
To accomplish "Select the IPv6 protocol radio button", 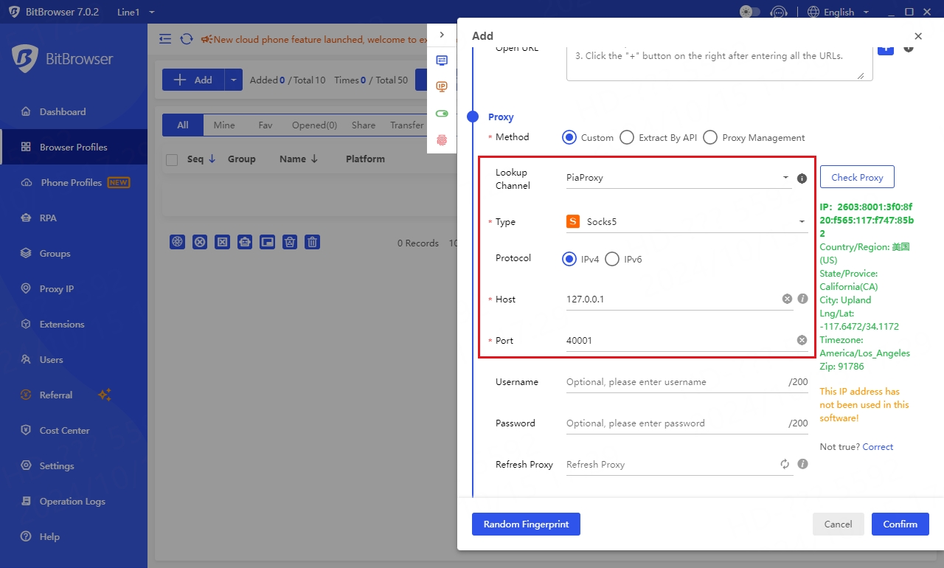I will coord(612,259).
